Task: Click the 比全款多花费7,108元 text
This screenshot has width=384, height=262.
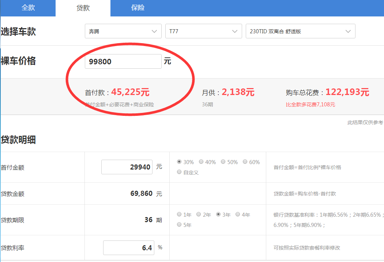Action: point(310,105)
